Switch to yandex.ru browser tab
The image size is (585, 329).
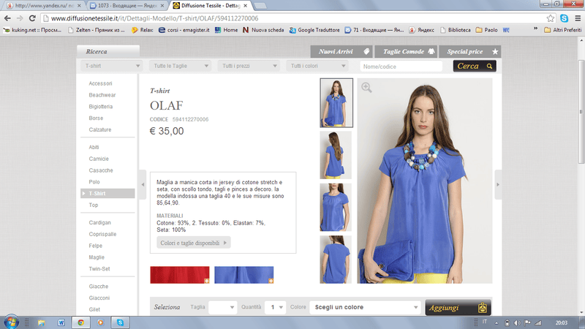coord(42,6)
